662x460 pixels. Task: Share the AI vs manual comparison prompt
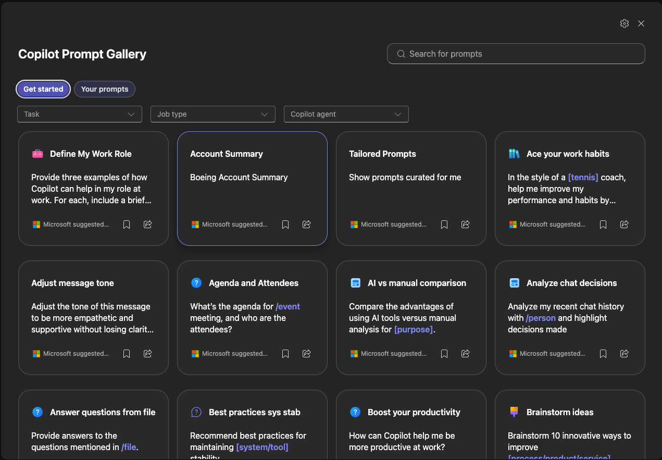466,354
